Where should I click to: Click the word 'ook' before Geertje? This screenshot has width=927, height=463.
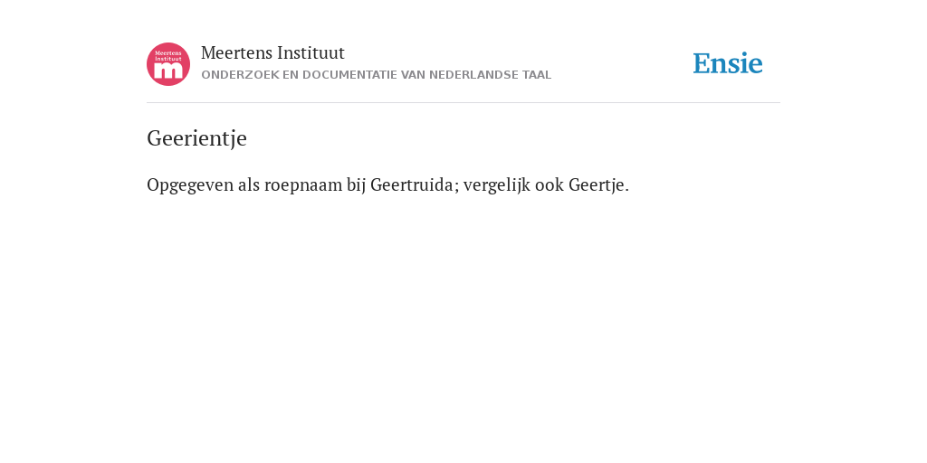coord(550,184)
